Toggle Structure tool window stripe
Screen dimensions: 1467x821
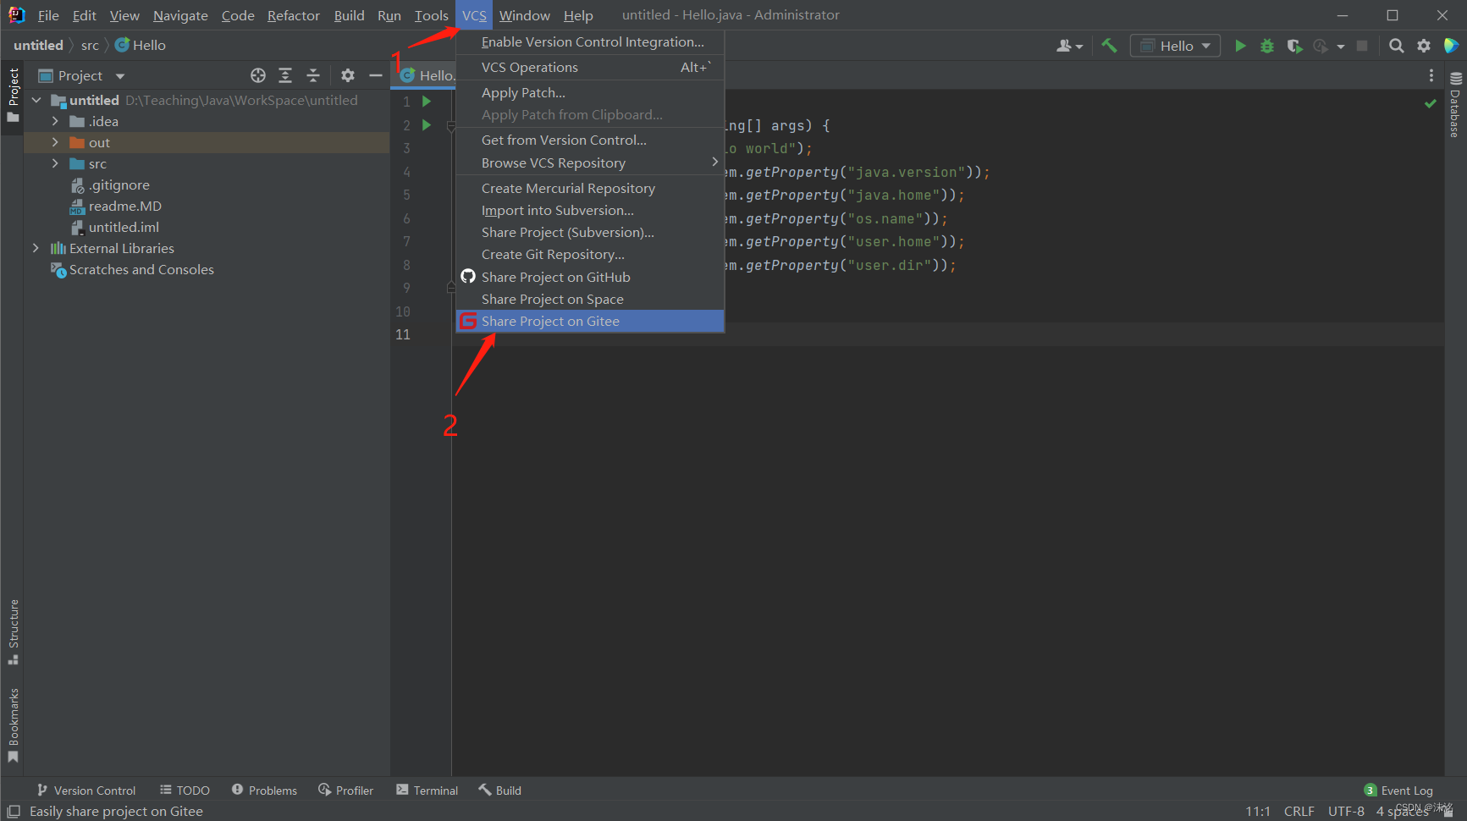(13, 632)
